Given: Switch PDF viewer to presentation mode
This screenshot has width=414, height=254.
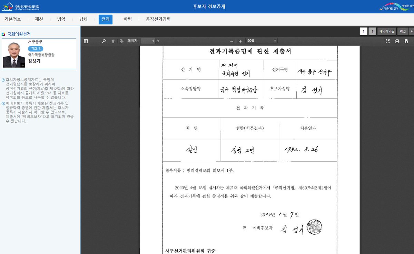Looking at the screenshot, I should click(x=387, y=41).
